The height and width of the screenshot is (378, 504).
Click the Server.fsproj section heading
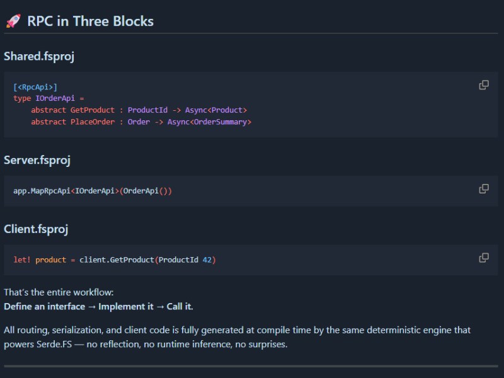(38, 160)
